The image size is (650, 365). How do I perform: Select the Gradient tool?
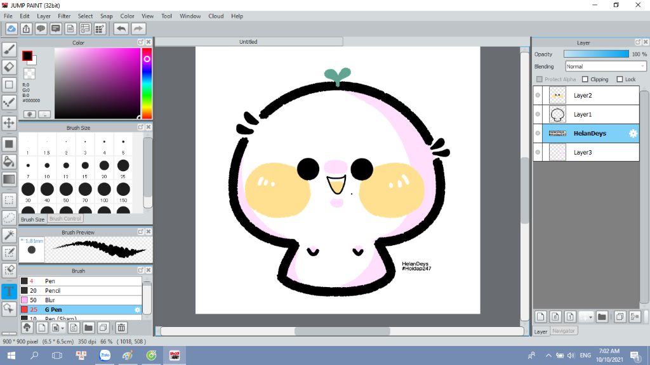[x=9, y=179]
